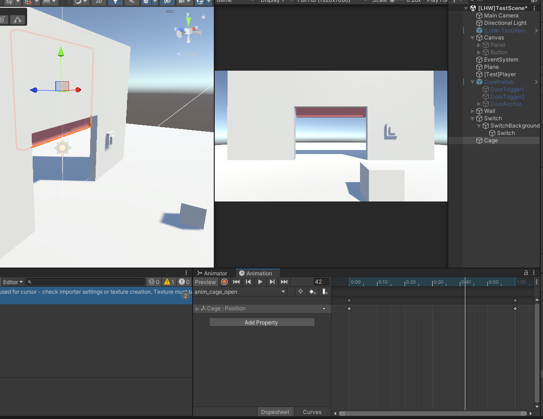The image size is (543, 419).
Task: Toggle Gizmos globe button
Action: pyautogui.click(x=200, y=2)
